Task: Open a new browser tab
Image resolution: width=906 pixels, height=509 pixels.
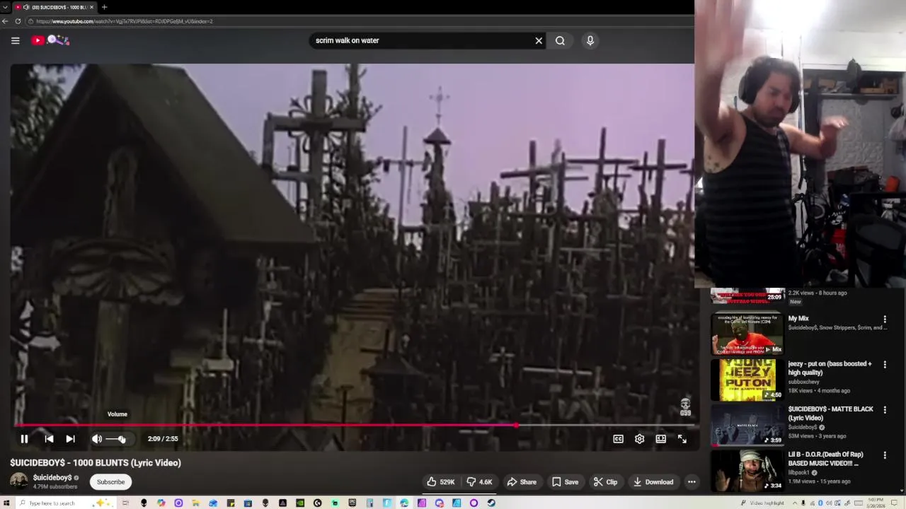Action: (x=104, y=7)
